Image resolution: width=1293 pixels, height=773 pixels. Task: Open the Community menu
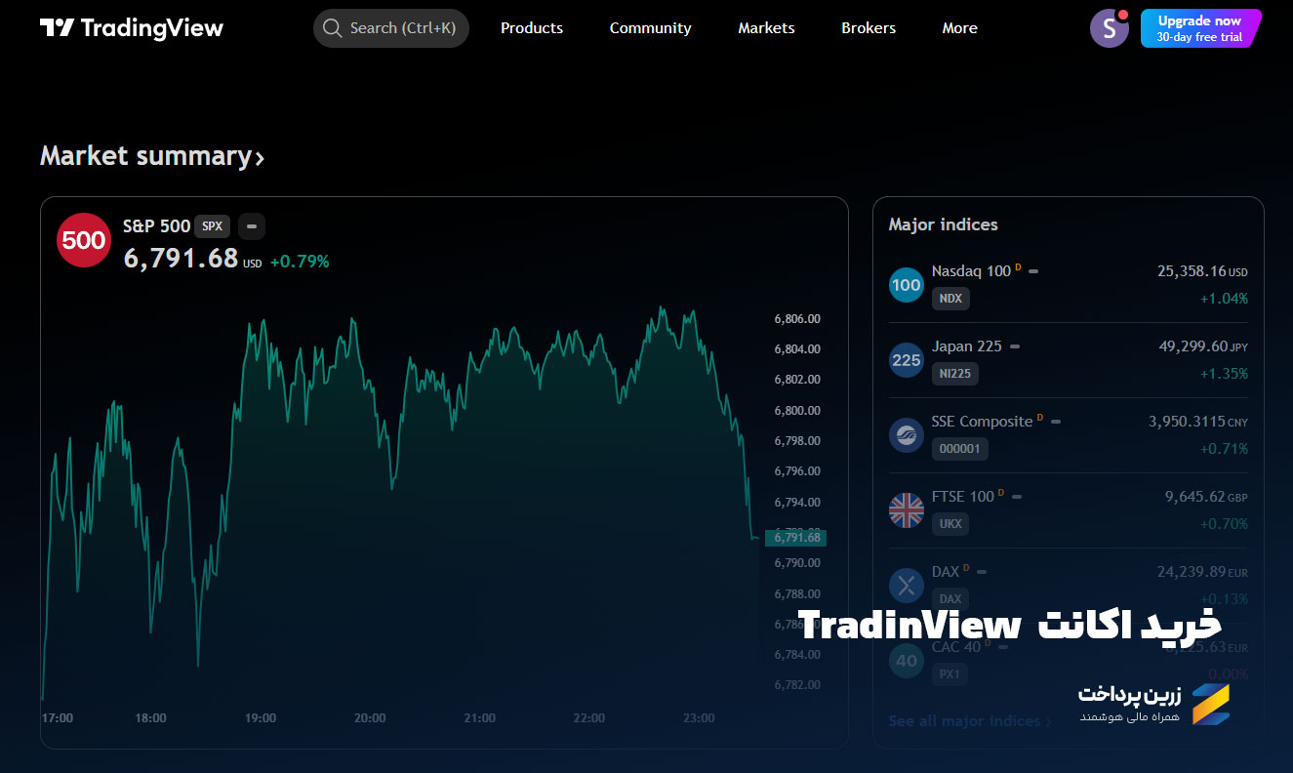tap(650, 28)
